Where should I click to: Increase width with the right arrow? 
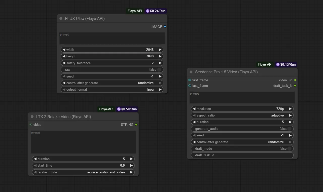160,50
